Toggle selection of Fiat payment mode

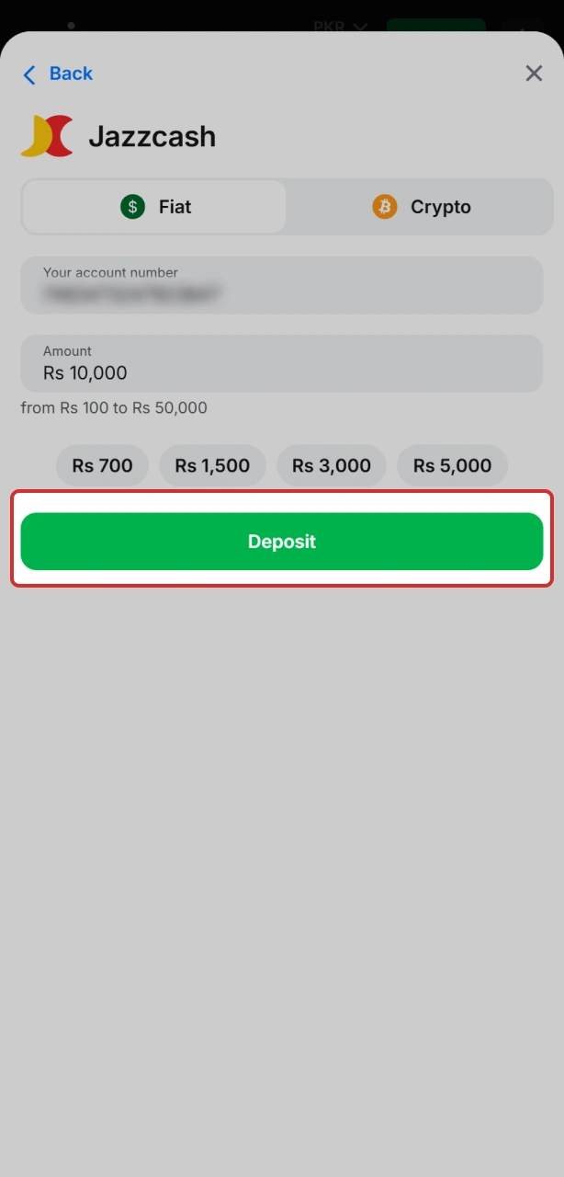(154, 207)
